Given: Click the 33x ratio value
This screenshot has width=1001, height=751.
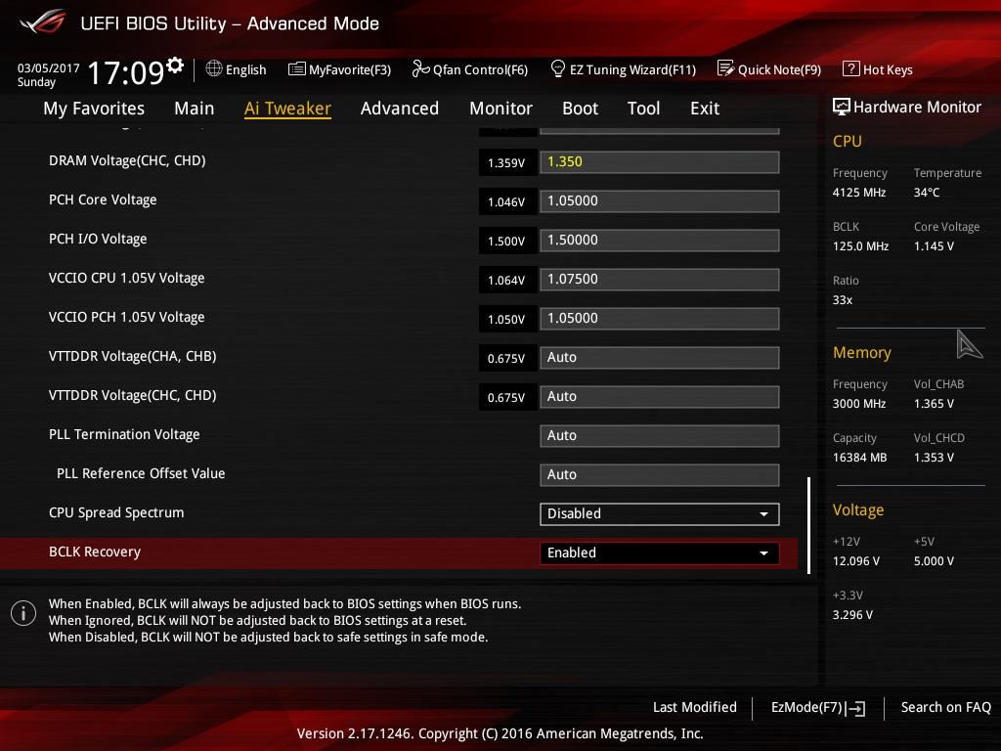Looking at the screenshot, I should (843, 299).
